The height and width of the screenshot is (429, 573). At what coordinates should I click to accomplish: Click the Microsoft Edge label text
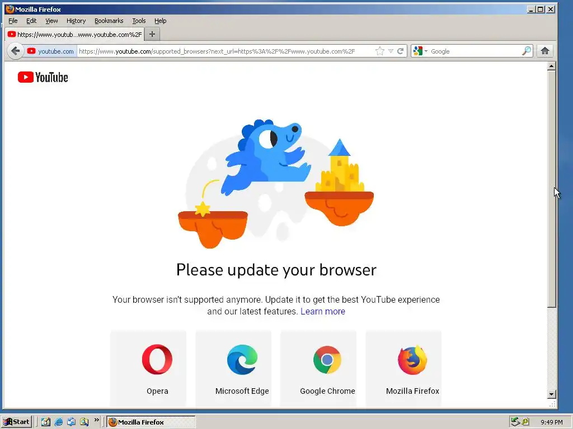pyautogui.click(x=242, y=391)
